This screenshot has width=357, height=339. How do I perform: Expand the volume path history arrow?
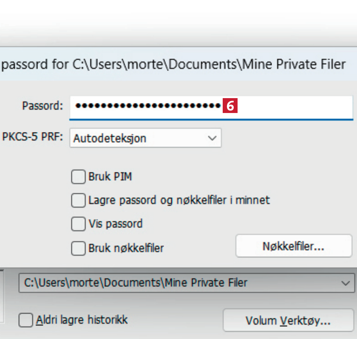345,282
